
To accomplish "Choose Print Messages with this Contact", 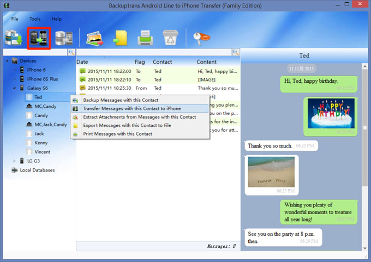I will coord(140,134).
